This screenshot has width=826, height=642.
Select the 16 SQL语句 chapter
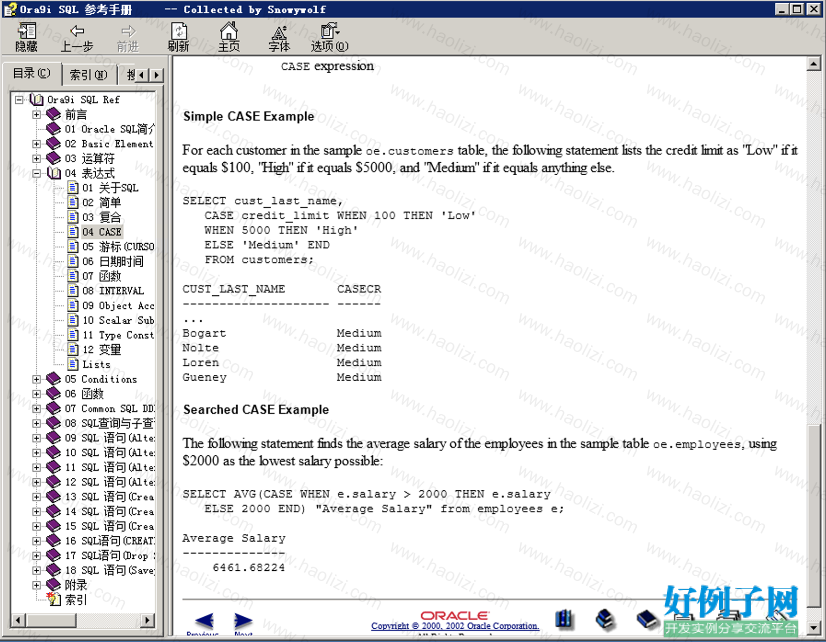110,541
